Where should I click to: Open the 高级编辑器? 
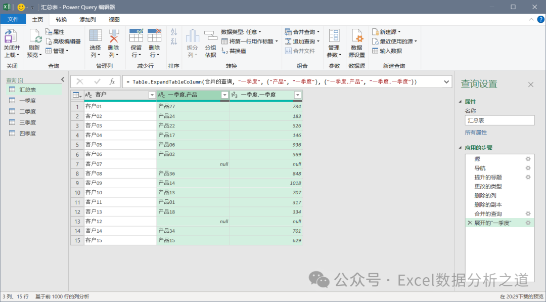click(x=63, y=41)
